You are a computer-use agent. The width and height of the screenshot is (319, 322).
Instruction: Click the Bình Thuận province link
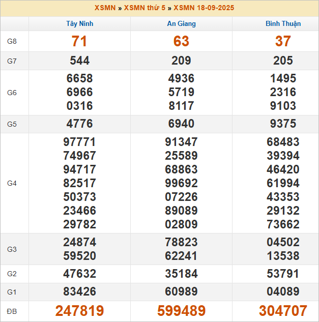pos(283,24)
